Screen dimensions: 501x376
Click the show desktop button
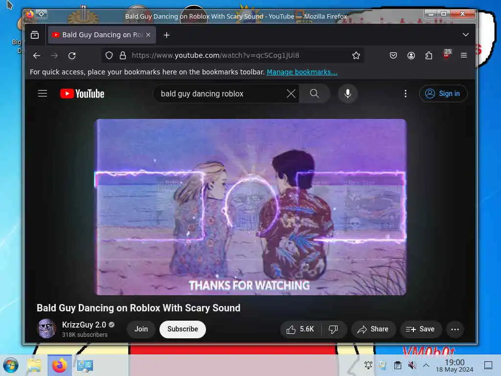(488, 365)
